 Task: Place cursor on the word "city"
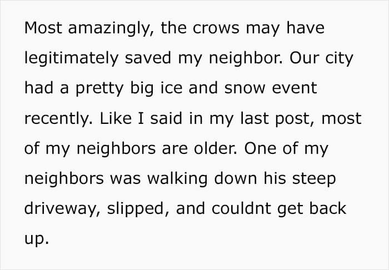pos(339,58)
